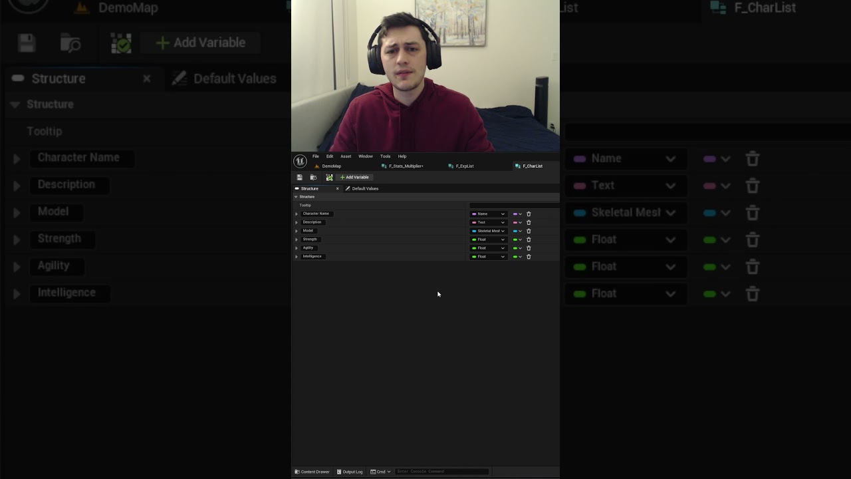The width and height of the screenshot is (851, 479).
Task: Click the Description variable name field
Action: [312, 222]
